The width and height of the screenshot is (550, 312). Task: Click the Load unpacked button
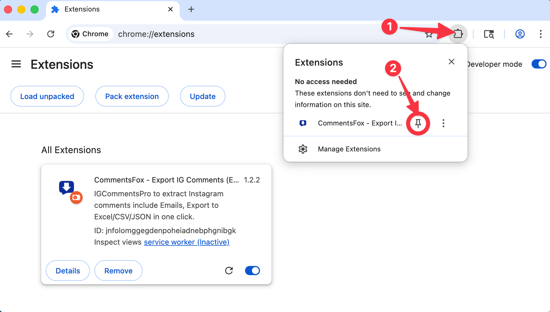click(x=47, y=96)
